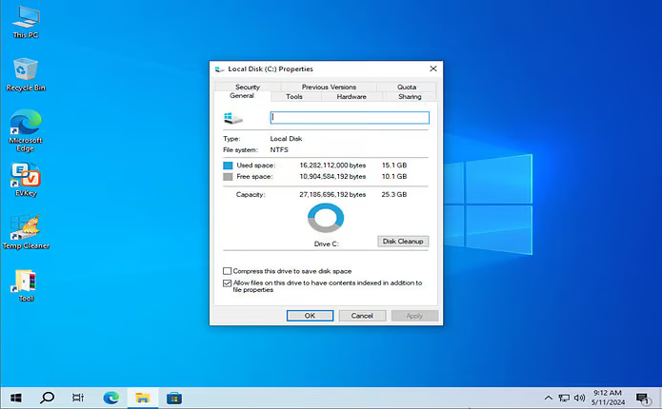
Task: Show hidden system tray icons
Action: [548, 398]
